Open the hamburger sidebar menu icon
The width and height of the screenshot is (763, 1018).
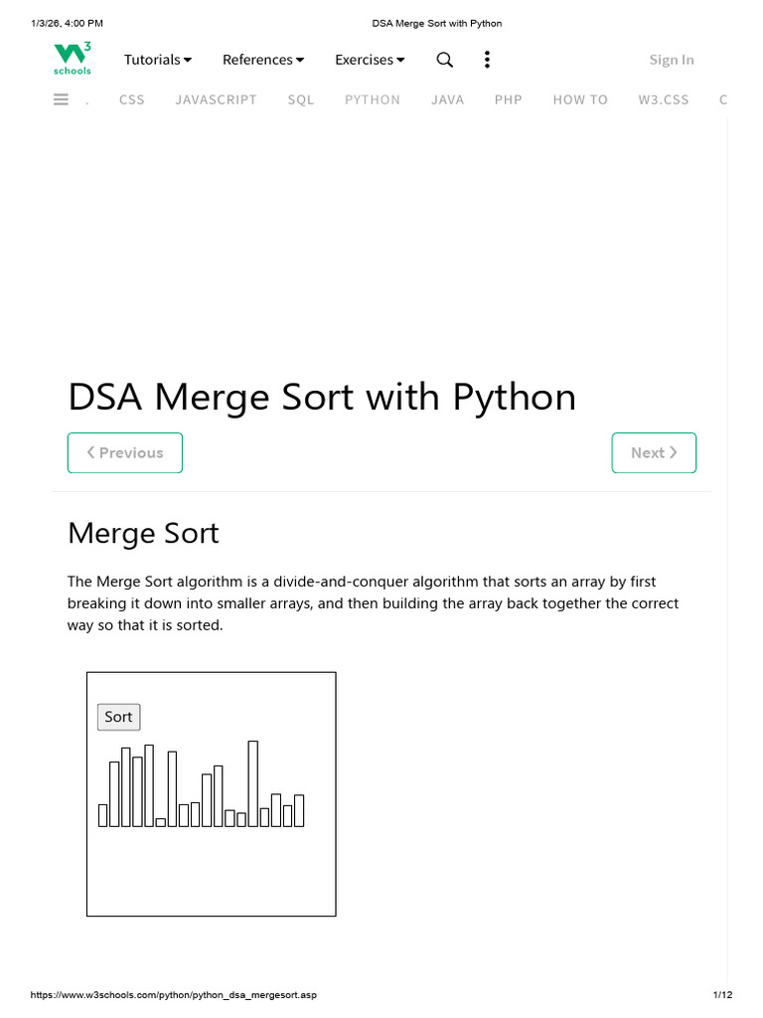click(x=61, y=99)
